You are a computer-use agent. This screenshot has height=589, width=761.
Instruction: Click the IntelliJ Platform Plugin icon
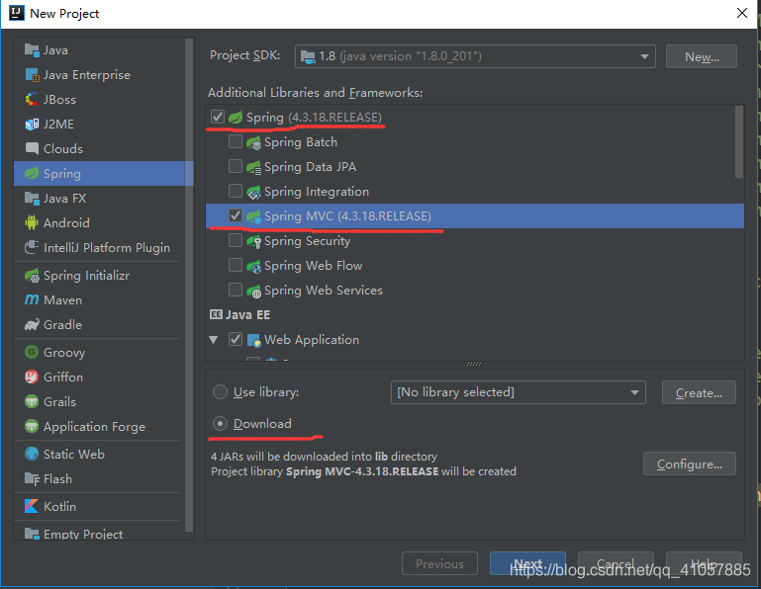pos(32,247)
